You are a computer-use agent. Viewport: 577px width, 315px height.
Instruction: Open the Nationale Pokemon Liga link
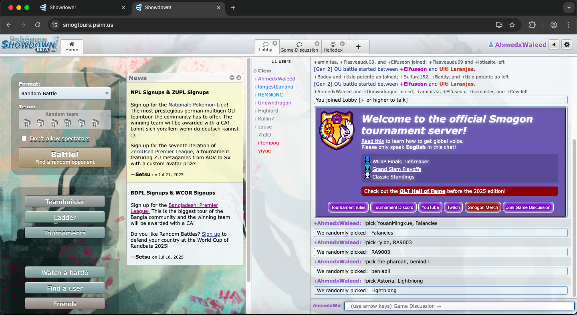coord(198,104)
